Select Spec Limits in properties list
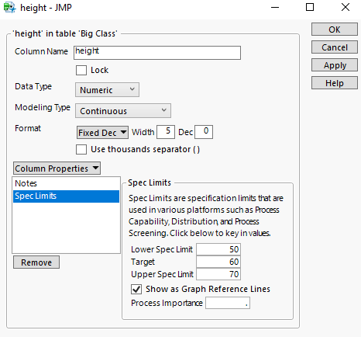Image resolution: width=361 pixels, height=337 pixels. click(x=66, y=196)
